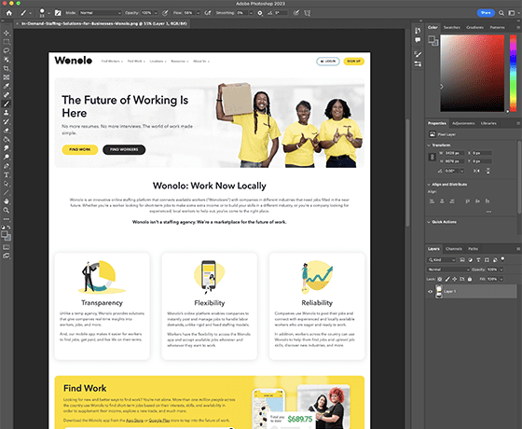Image resolution: width=522 pixels, height=429 pixels.
Task: Switch to the Adjustments tab
Action: click(x=463, y=123)
